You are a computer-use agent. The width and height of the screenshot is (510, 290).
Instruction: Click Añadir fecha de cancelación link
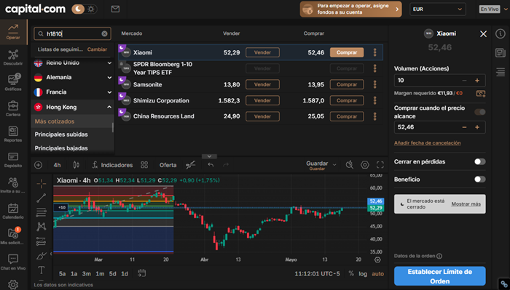point(427,142)
